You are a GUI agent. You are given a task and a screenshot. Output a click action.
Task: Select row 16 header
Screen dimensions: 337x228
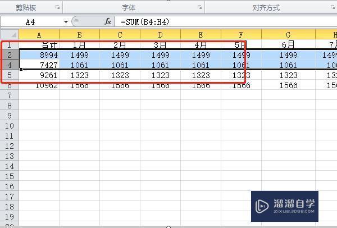click(10, 186)
